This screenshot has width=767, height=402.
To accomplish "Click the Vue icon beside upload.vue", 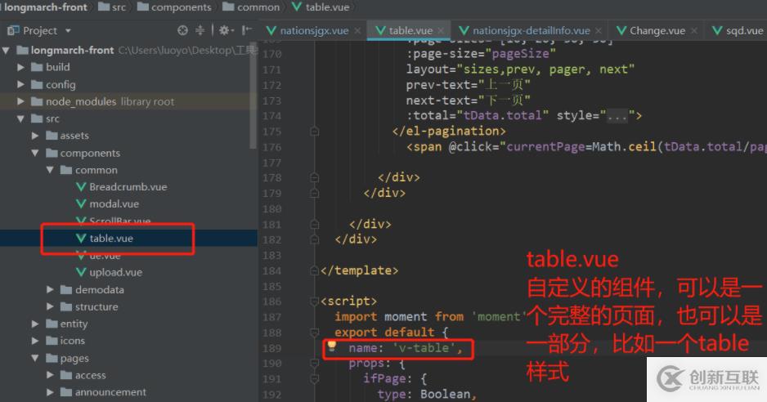I will [81, 272].
